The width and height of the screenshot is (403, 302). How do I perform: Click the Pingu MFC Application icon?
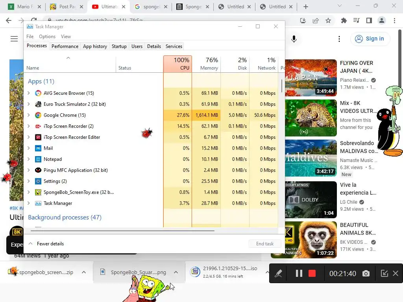click(38, 170)
